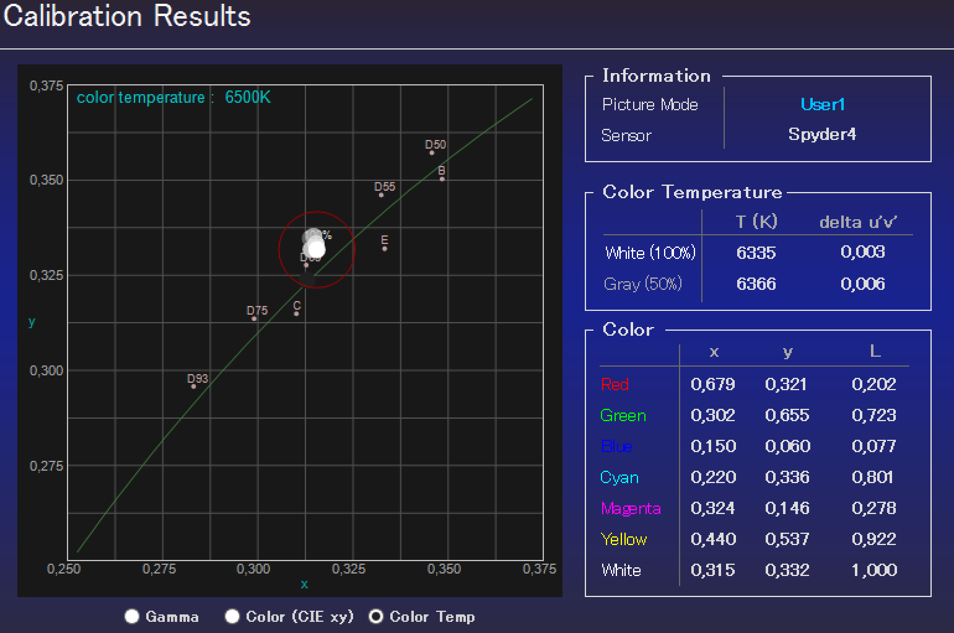Click the Yellow row L value 0,922
Viewport: 954px width, 633px height.
click(874, 539)
